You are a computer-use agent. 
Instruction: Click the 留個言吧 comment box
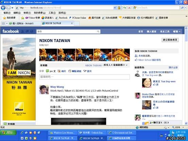click(x=84, y=77)
